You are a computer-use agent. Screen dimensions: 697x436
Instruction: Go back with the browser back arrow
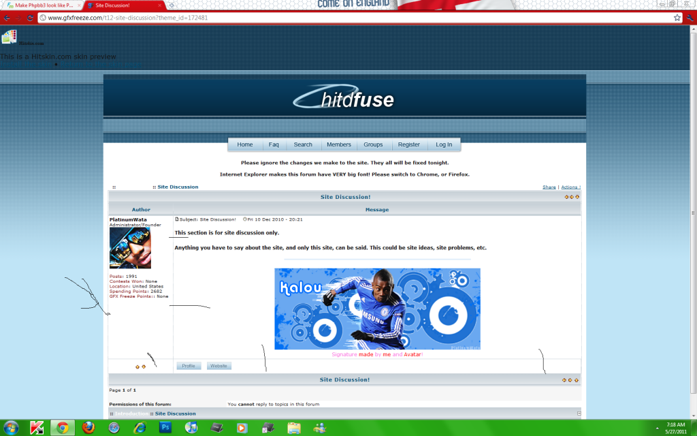pos(7,18)
